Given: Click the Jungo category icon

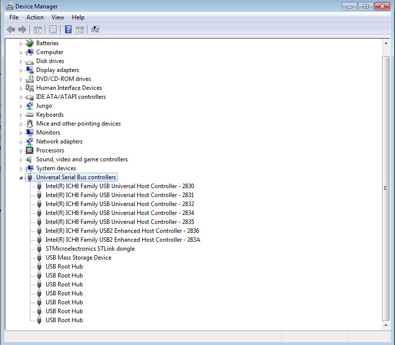Looking at the screenshot, I should 29,106.
